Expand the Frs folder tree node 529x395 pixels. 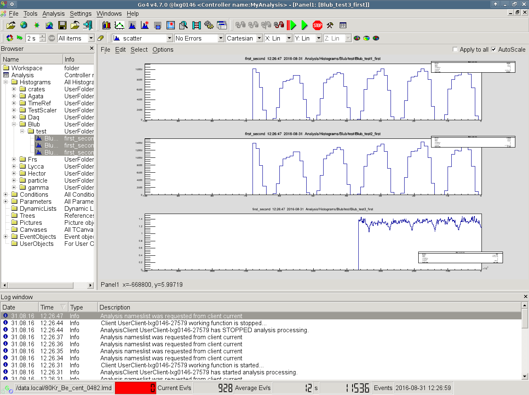point(14,159)
